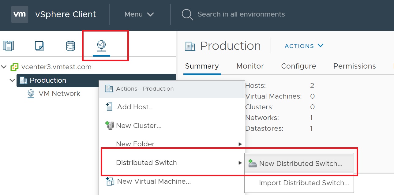Open the Hosts and Clusters inventory view
Viewport: 394px width, 195px height.
(x=8, y=46)
